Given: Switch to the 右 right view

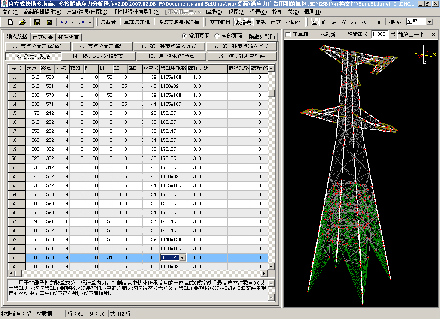Looking at the screenshot, I should click(354, 22).
